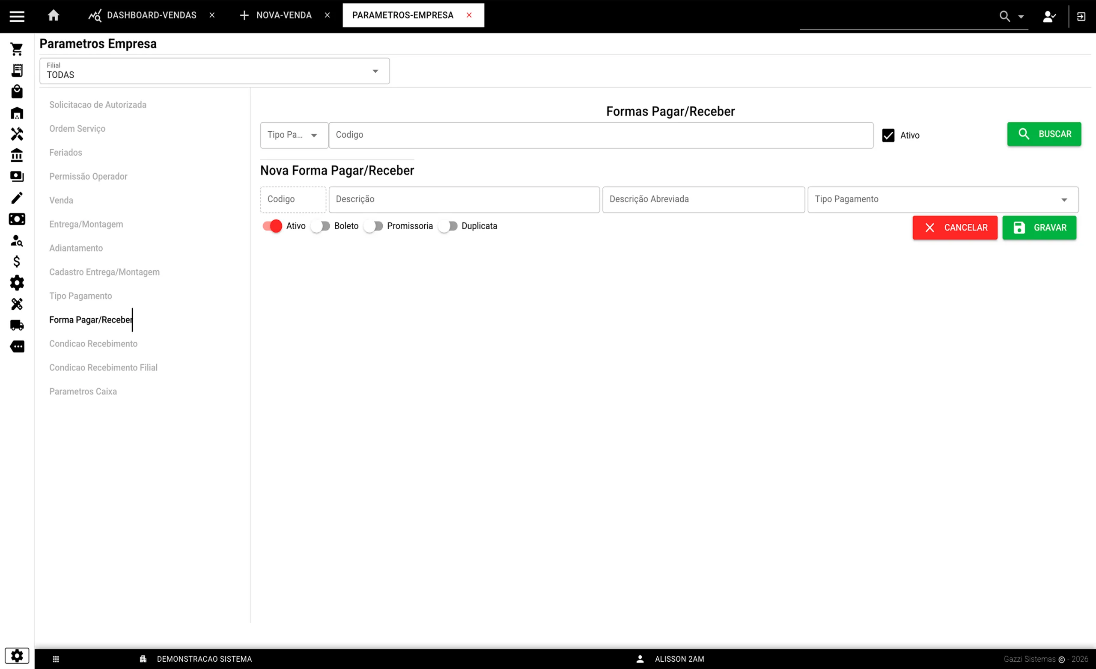This screenshot has height=669, width=1096.
Task: Click the green GRAVAR button
Action: (1039, 228)
